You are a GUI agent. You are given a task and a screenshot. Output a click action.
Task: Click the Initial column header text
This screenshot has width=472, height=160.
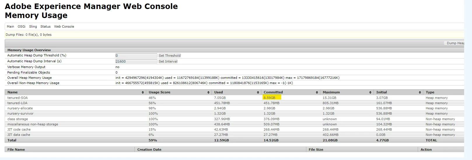(382, 92)
